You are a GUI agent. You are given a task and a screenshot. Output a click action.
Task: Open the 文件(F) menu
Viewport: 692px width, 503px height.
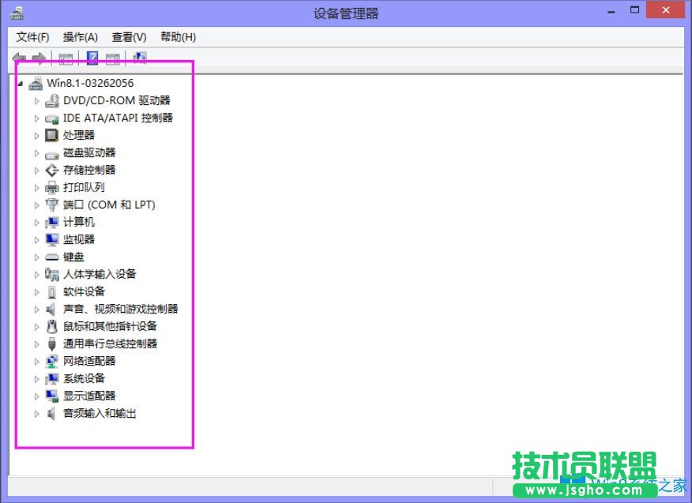pyautogui.click(x=32, y=36)
